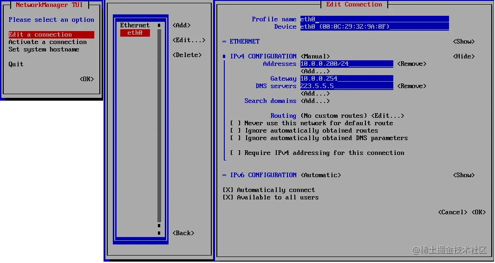Open IPv4 method dropdown showing Manual
The height and width of the screenshot is (263, 495).
coord(315,57)
